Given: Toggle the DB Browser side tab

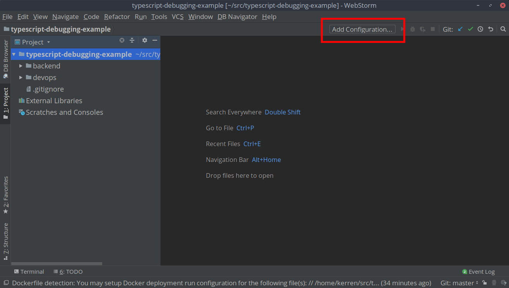Looking at the screenshot, I should click(x=5, y=59).
